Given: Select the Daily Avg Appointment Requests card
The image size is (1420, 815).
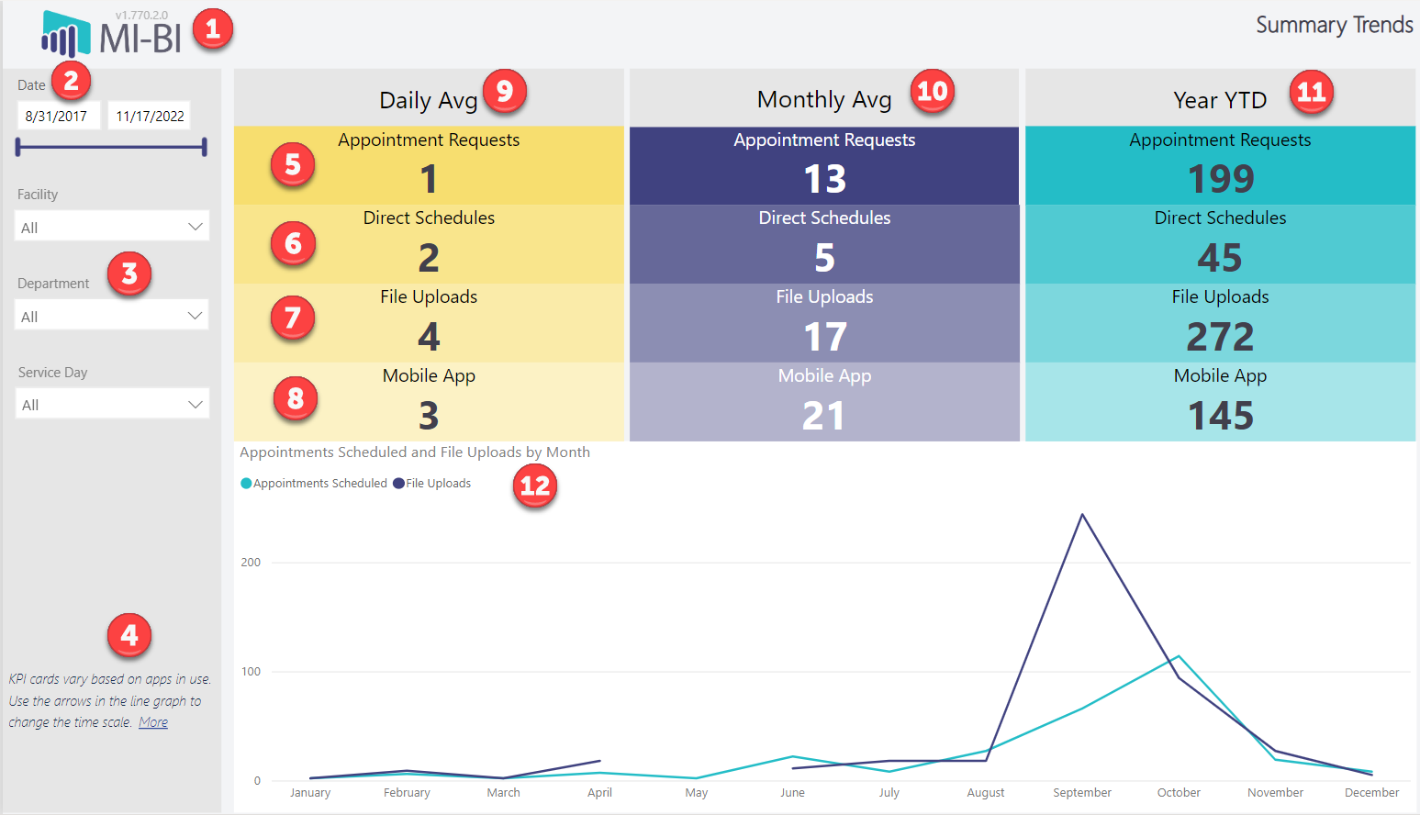Looking at the screenshot, I should (x=429, y=165).
